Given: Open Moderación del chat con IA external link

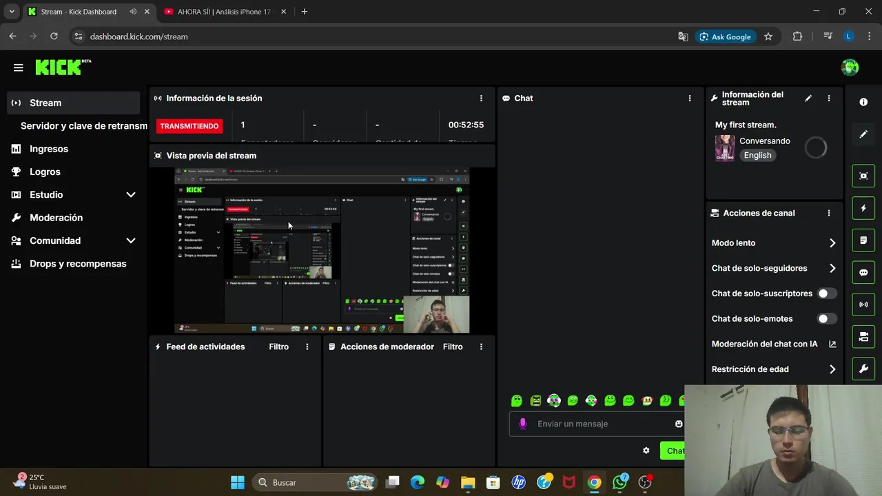Looking at the screenshot, I should 832,344.
